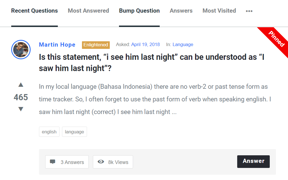288x180 pixels.
Task: Open Martin Hope's avatar picture
Action: pos(21,50)
